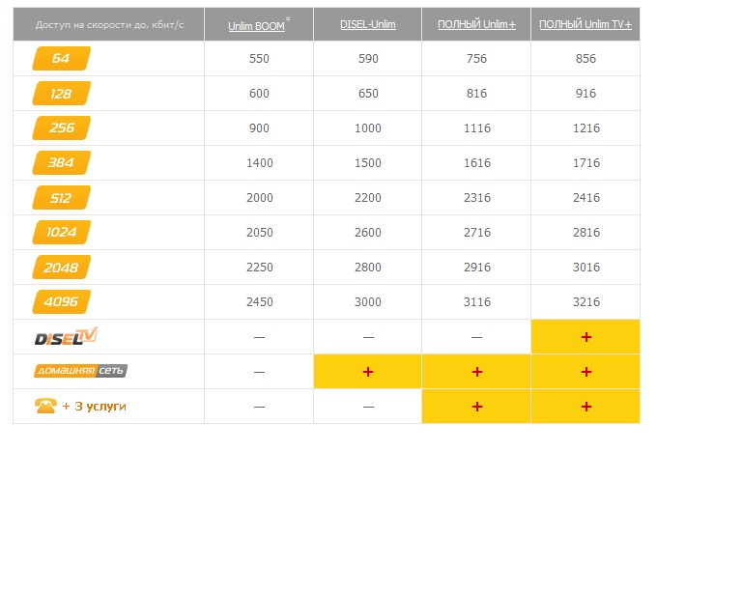
Task: Click the DISEL TV logo
Action: (67, 336)
